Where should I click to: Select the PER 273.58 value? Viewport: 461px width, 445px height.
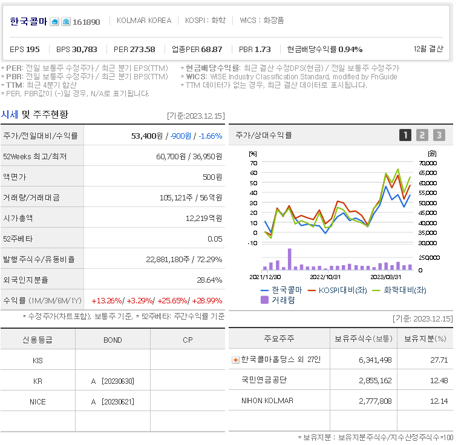coord(134,49)
